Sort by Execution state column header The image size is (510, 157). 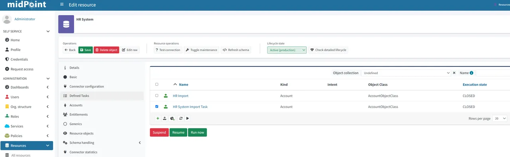pos(475,84)
